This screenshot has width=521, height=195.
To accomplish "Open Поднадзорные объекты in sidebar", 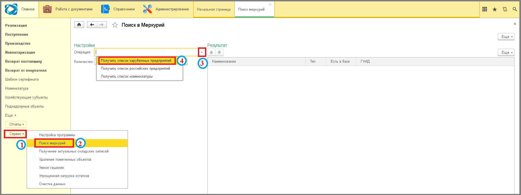I will (x=24, y=106).
